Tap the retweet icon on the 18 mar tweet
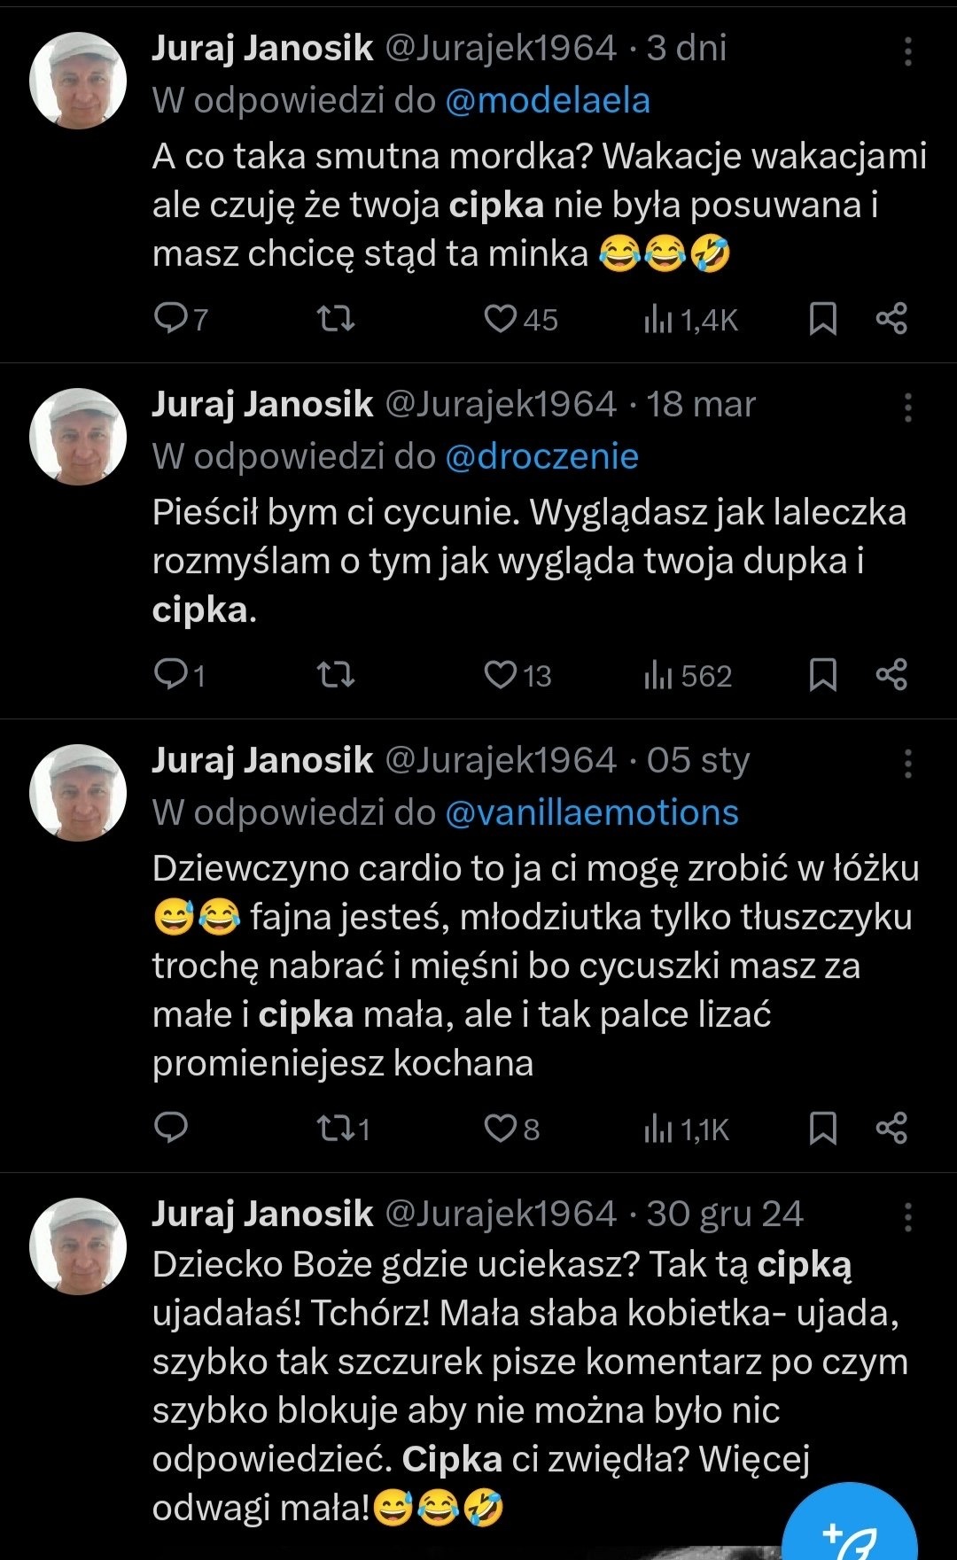 [x=336, y=676]
